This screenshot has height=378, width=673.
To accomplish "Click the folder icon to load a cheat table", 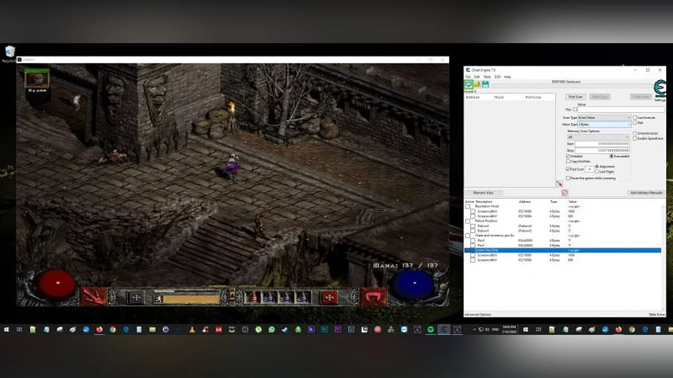I will [478, 84].
